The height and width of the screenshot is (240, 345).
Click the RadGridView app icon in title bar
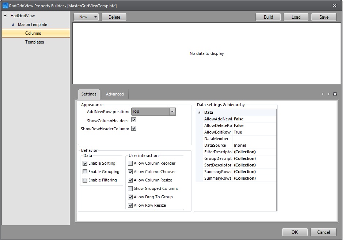5,5
